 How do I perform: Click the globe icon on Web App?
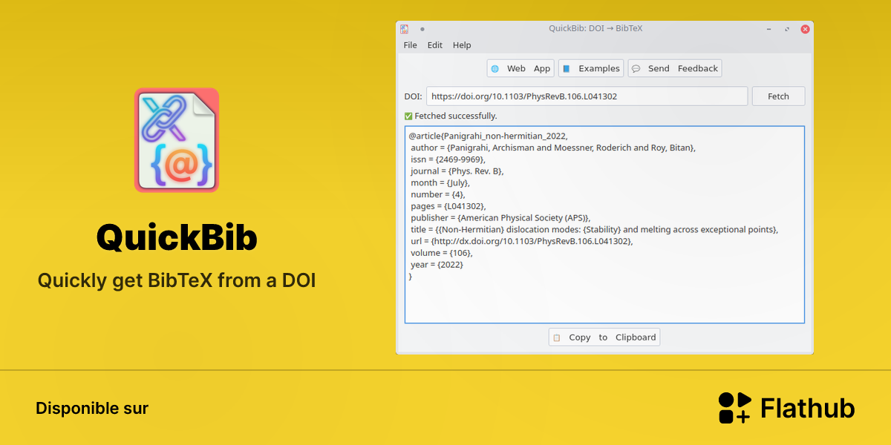pyautogui.click(x=495, y=68)
